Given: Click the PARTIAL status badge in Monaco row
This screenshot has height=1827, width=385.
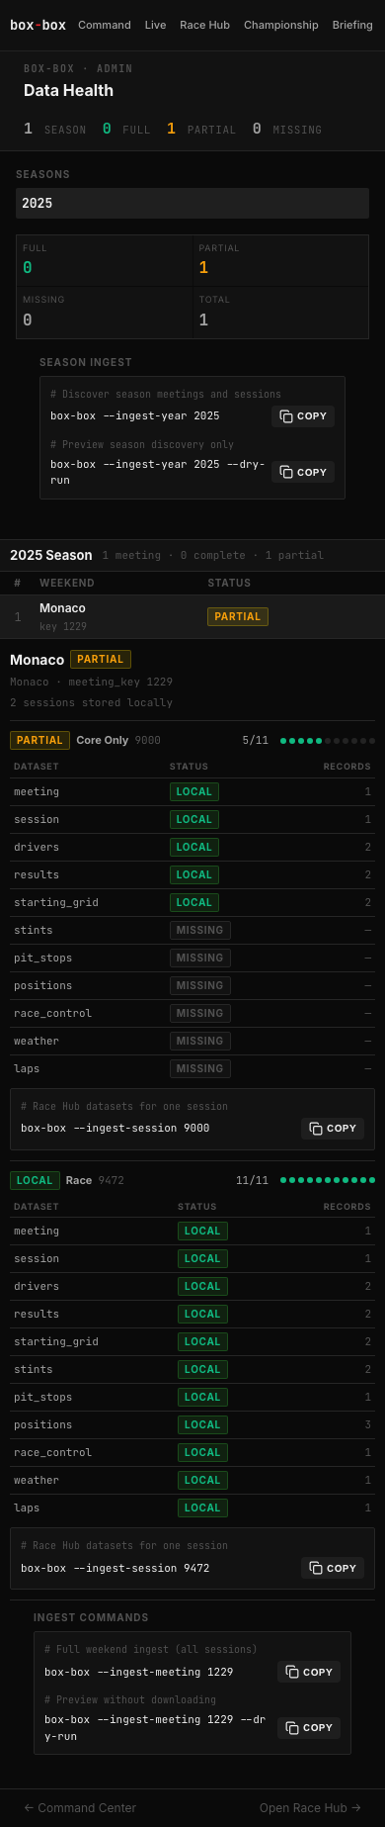Looking at the screenshot, I should click(237, 616).
